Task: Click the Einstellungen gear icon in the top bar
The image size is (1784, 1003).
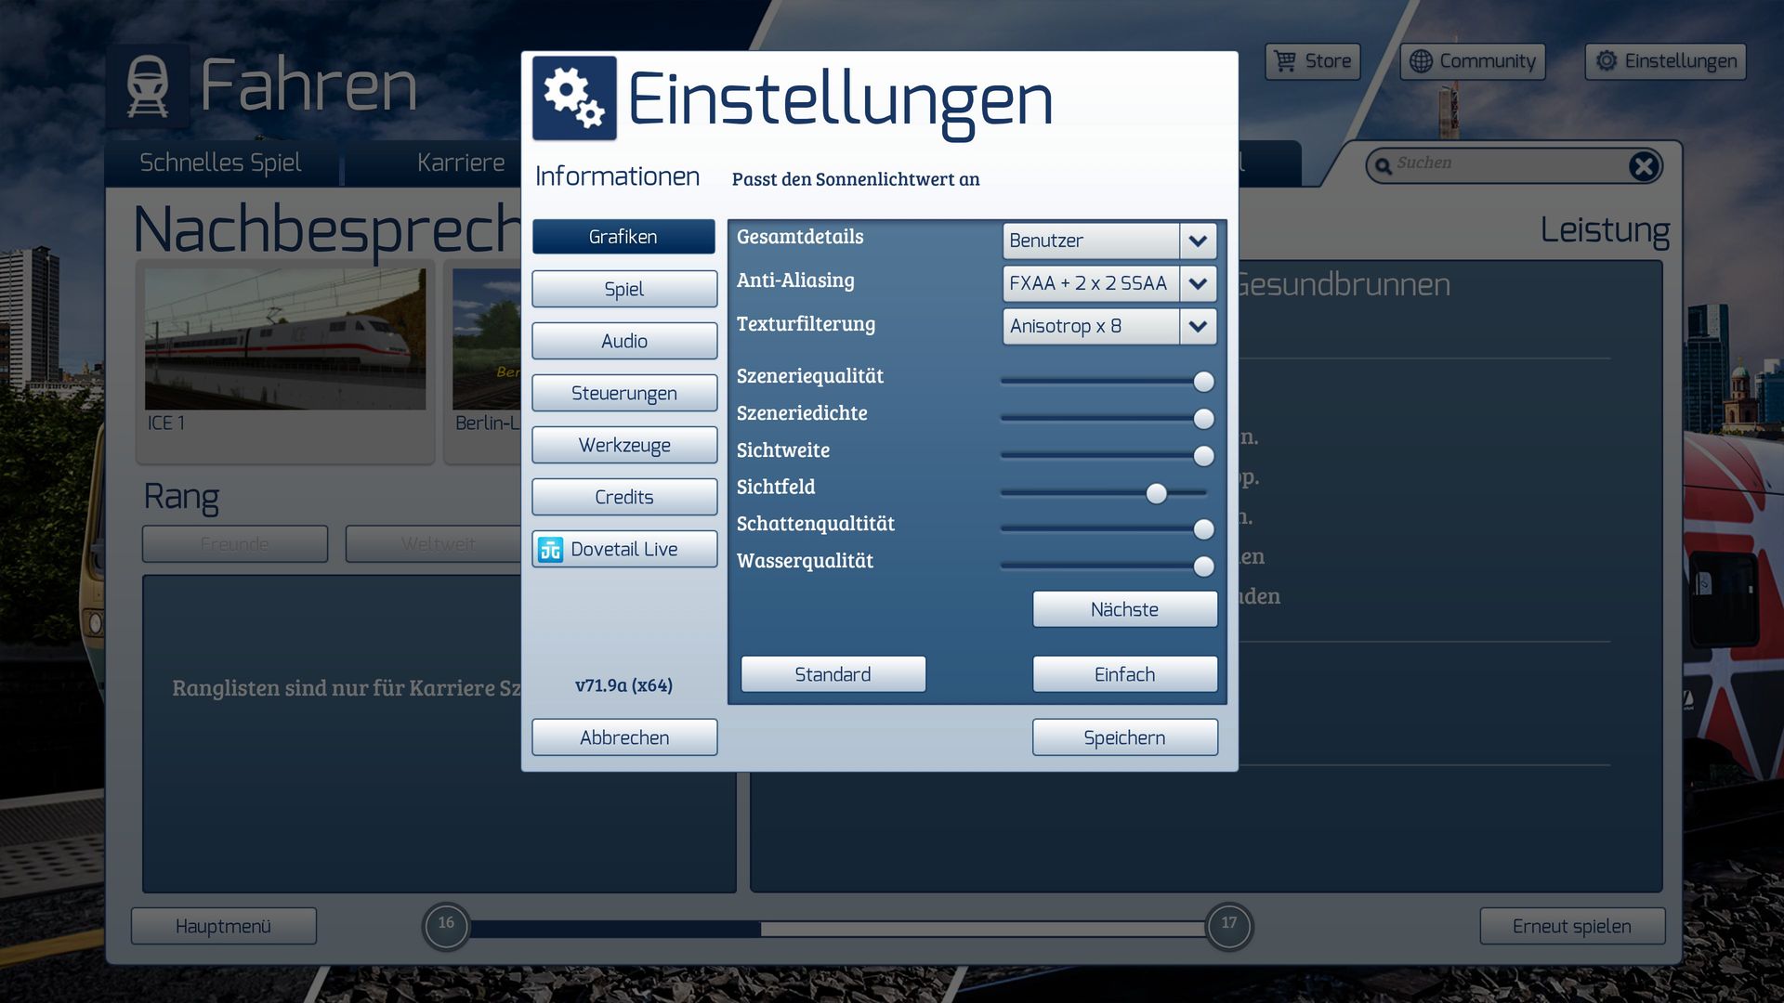Action: coord(1607,61)
